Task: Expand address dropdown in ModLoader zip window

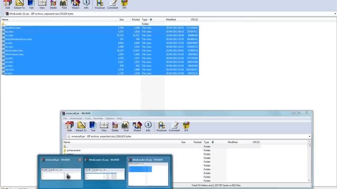Action: [335, 14]
